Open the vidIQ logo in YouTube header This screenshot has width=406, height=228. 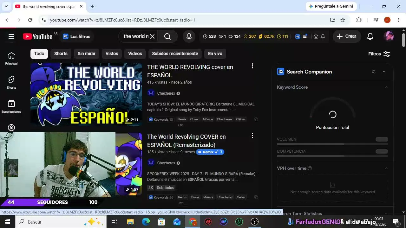(x=298, y=36)
